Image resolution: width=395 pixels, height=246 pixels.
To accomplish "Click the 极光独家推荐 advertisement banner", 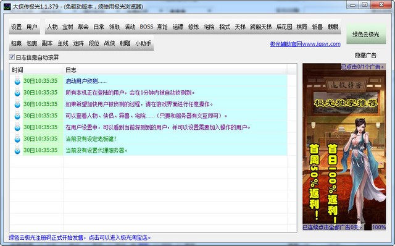I will (x=344, y=146).
